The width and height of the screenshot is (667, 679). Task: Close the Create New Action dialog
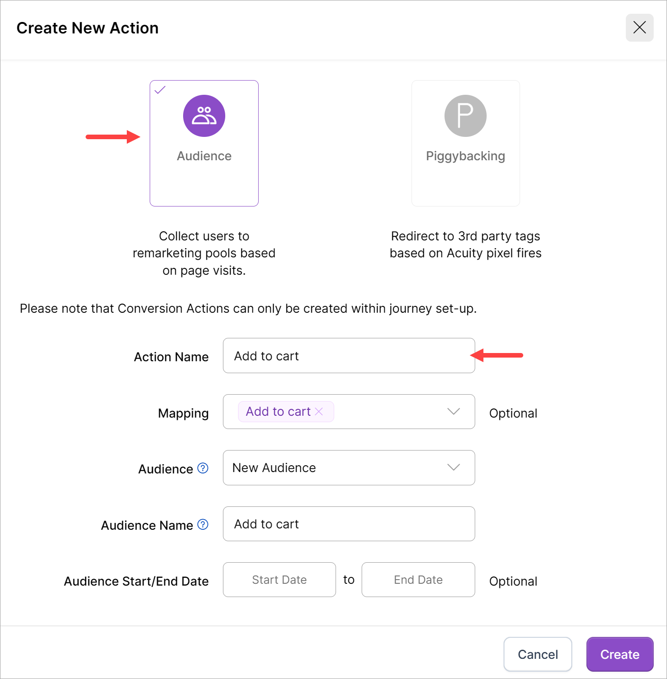tap(639, 27)
